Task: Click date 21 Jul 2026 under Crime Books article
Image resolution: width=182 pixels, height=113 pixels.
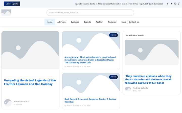Action: [86, 106]
